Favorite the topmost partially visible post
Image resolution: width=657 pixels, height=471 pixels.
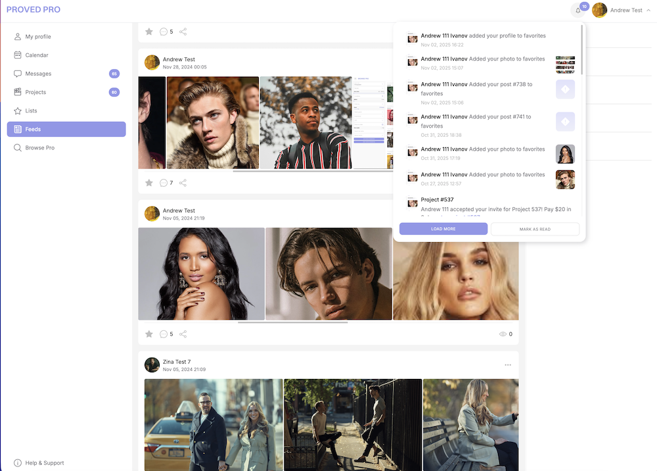point(149,32)
